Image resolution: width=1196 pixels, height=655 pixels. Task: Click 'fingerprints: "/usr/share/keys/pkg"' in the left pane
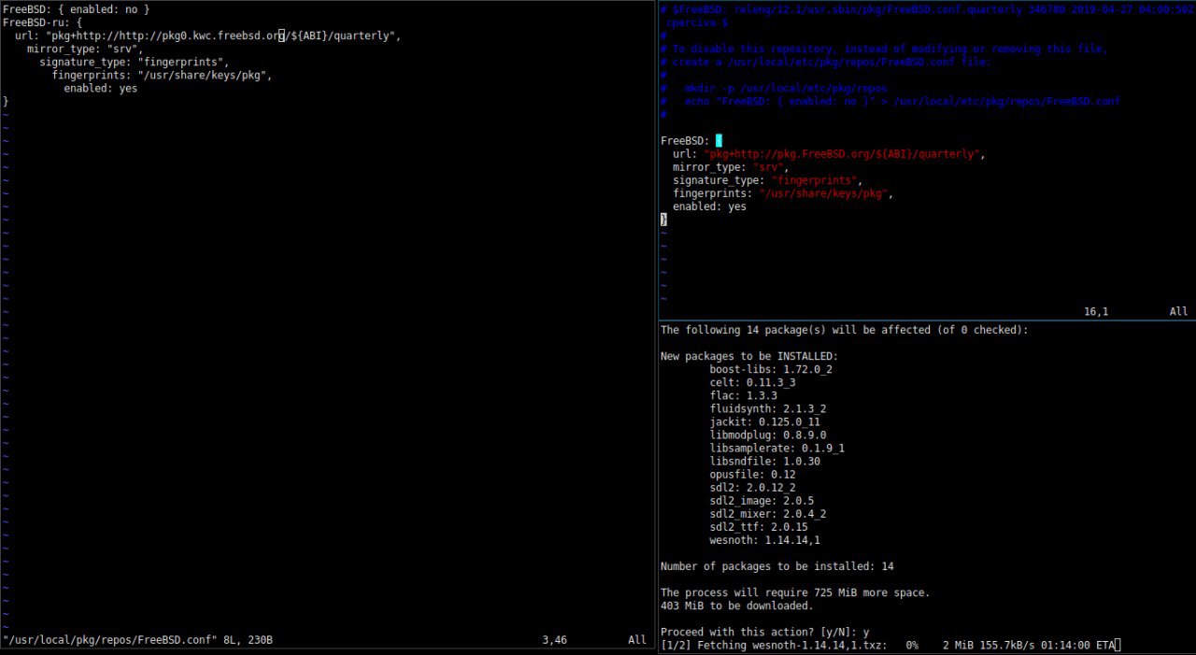point(162,75)
